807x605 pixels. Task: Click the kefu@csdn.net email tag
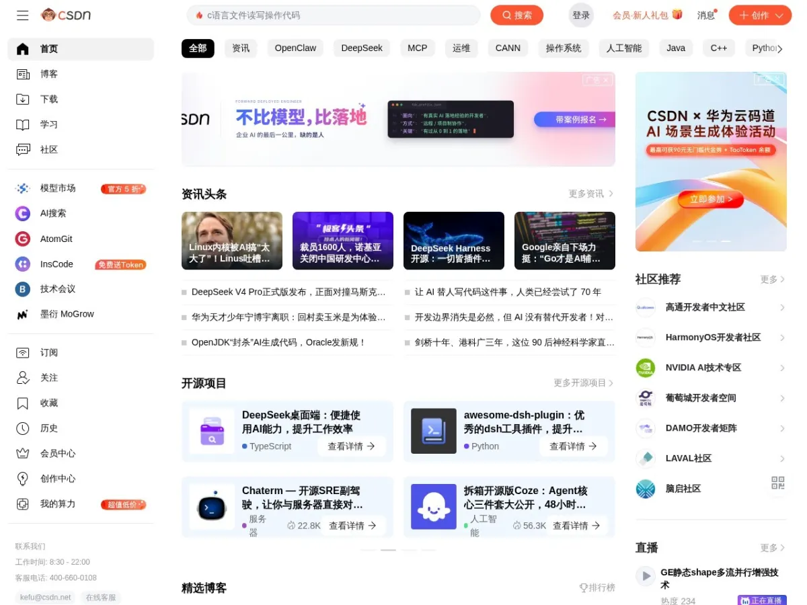45,597
